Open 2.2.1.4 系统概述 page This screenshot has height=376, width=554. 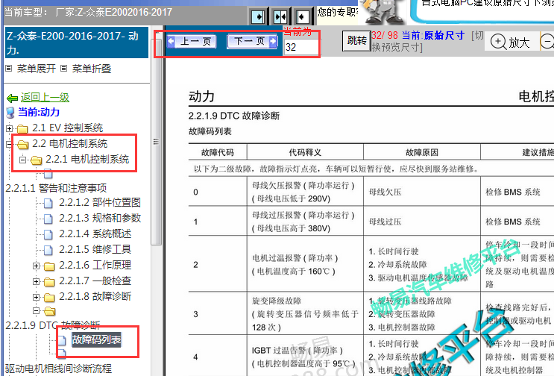pos(95,234)
